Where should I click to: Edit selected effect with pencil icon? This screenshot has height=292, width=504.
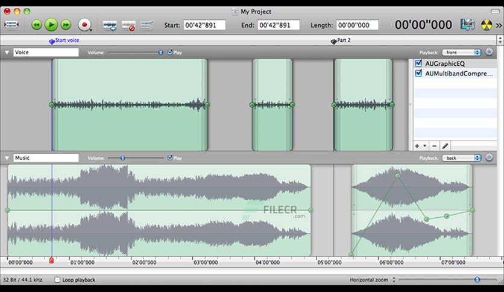445,146
